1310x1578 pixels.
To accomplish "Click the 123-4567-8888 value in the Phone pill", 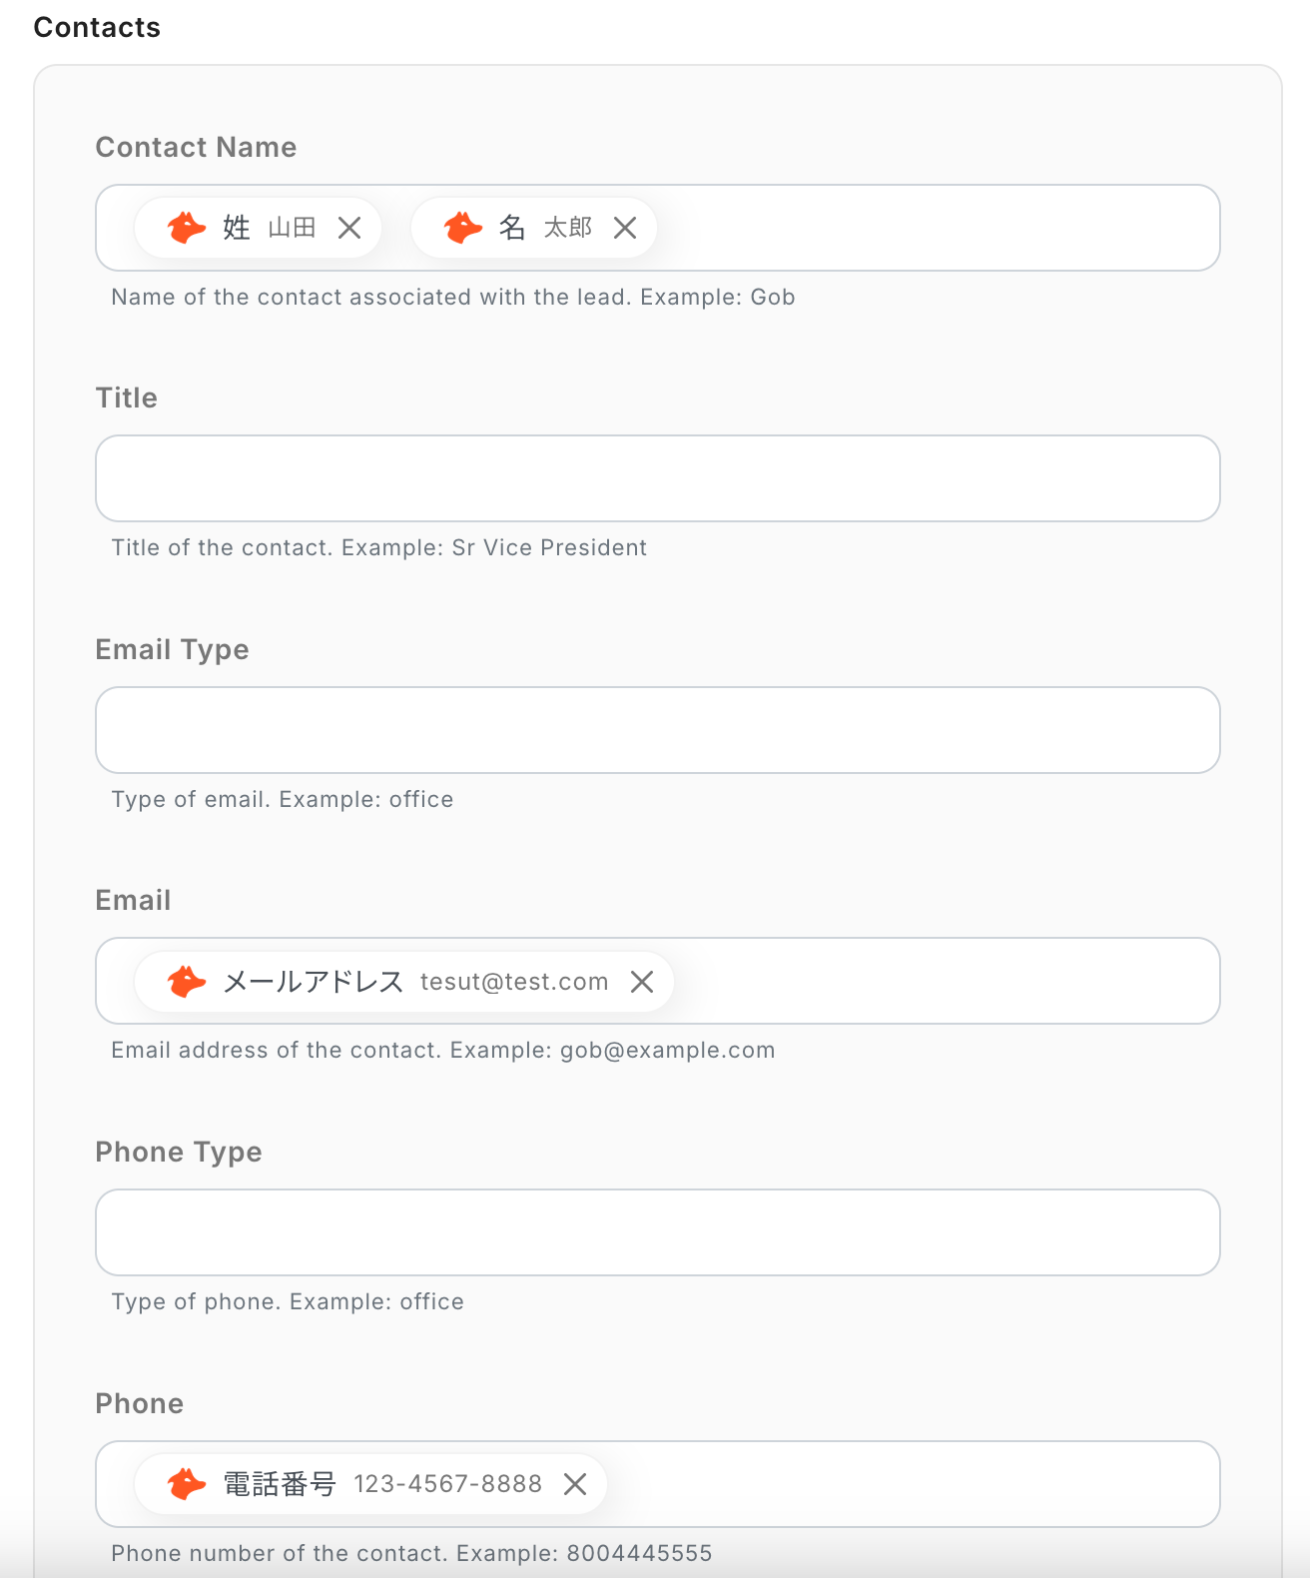I will pyautogui.click(x=447, y=1484).
